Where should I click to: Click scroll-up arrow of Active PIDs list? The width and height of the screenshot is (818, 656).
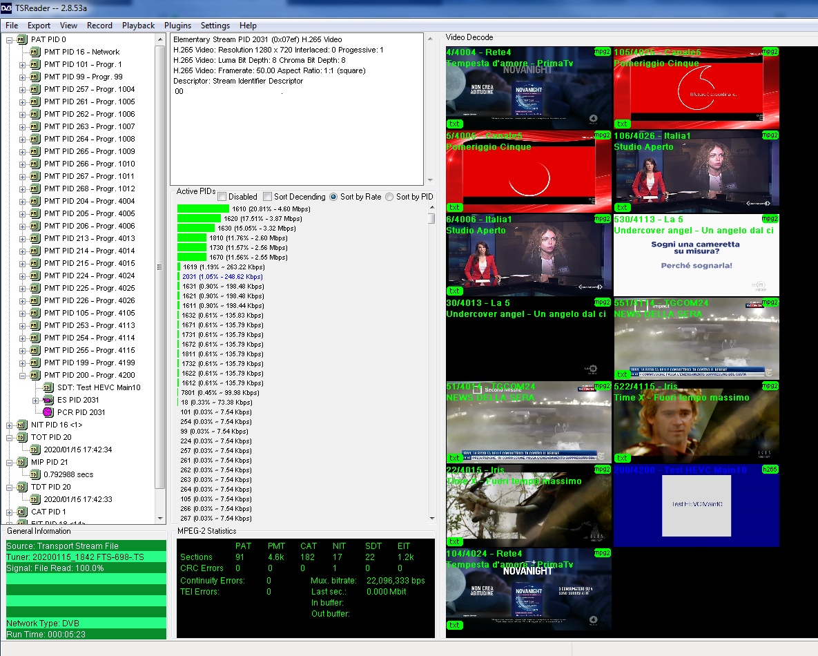[x=431, y=208]
